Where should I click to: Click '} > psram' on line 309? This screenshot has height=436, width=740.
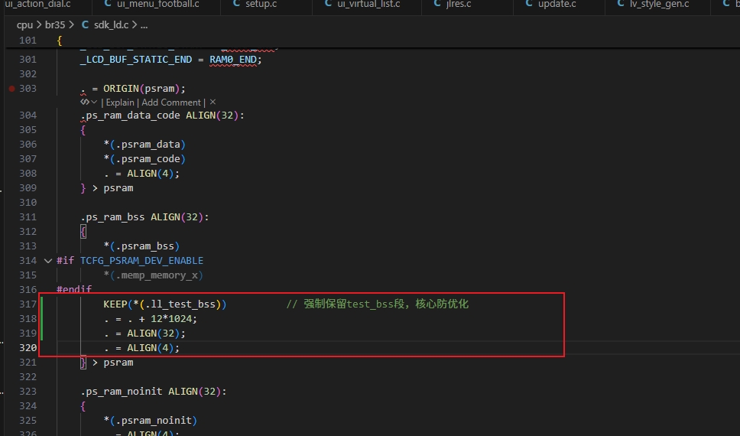[107, 188]
